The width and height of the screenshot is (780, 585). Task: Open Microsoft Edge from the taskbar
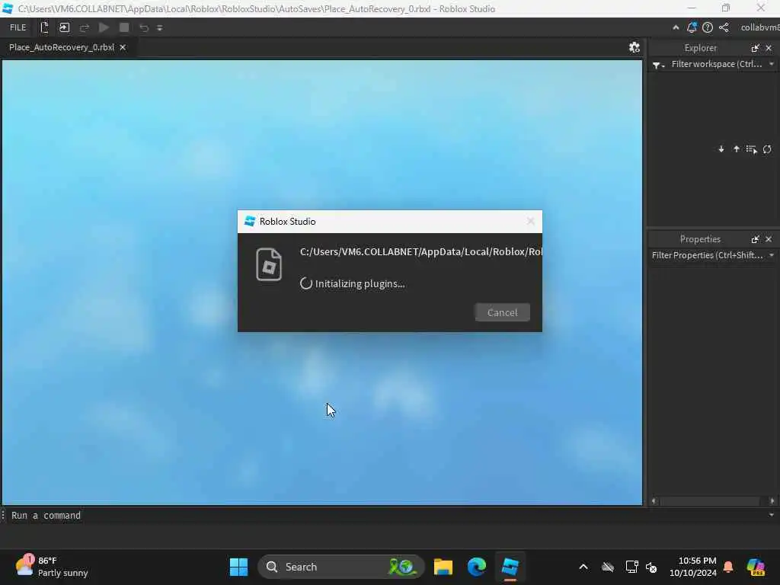(x=477, y=567)
